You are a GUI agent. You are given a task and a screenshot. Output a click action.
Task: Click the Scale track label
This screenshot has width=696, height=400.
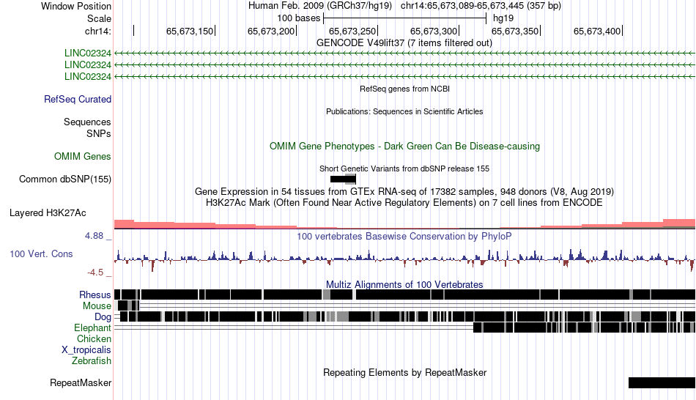(x=99, y=18)
